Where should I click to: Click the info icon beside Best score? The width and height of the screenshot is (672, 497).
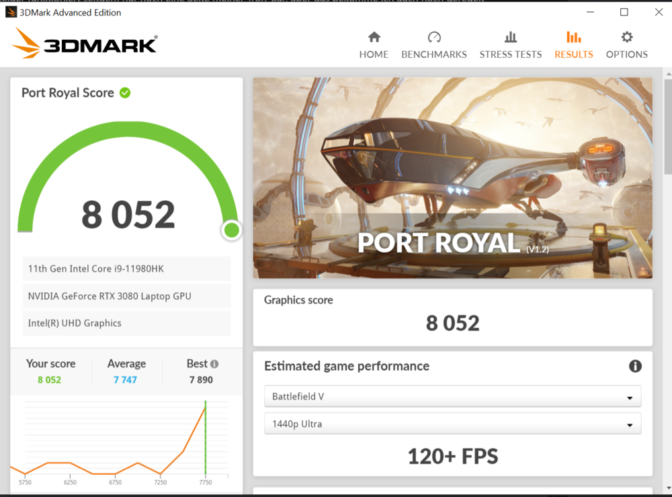pyautogui.click(x=214, y=364)
